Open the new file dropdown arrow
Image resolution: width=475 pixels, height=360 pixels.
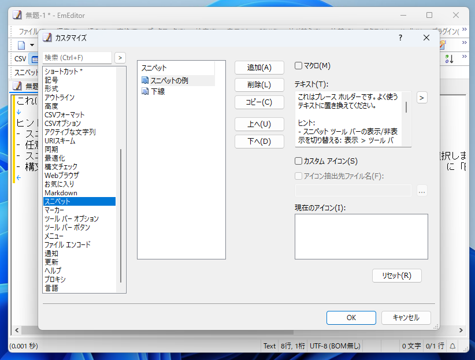[x=32, y=46]
